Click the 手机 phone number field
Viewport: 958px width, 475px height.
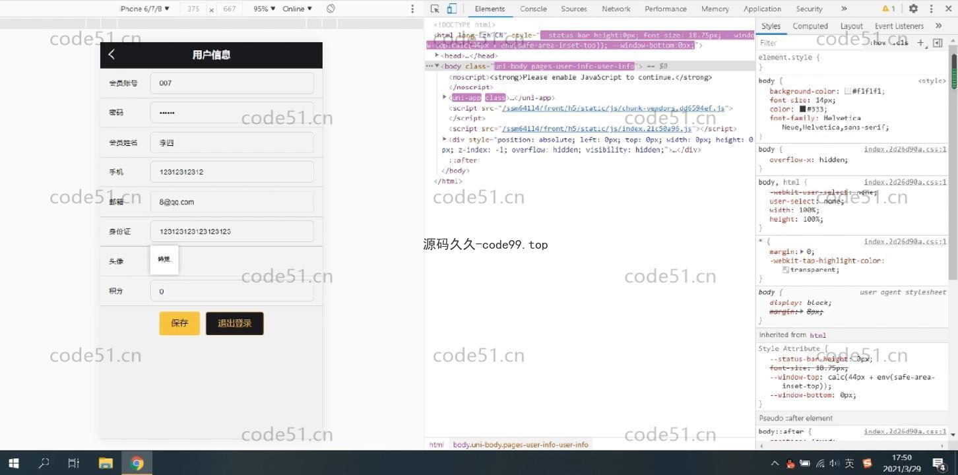click(x=232, y=172)
